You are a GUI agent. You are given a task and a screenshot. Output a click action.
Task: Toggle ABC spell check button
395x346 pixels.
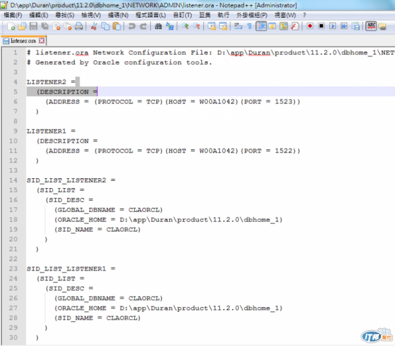371,26
